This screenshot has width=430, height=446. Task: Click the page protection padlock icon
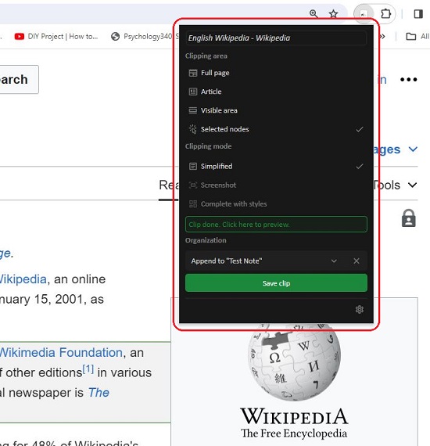(x=408, y=218)
